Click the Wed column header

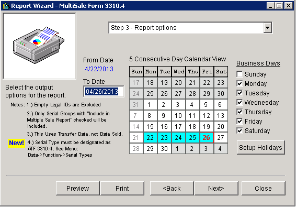178,72
